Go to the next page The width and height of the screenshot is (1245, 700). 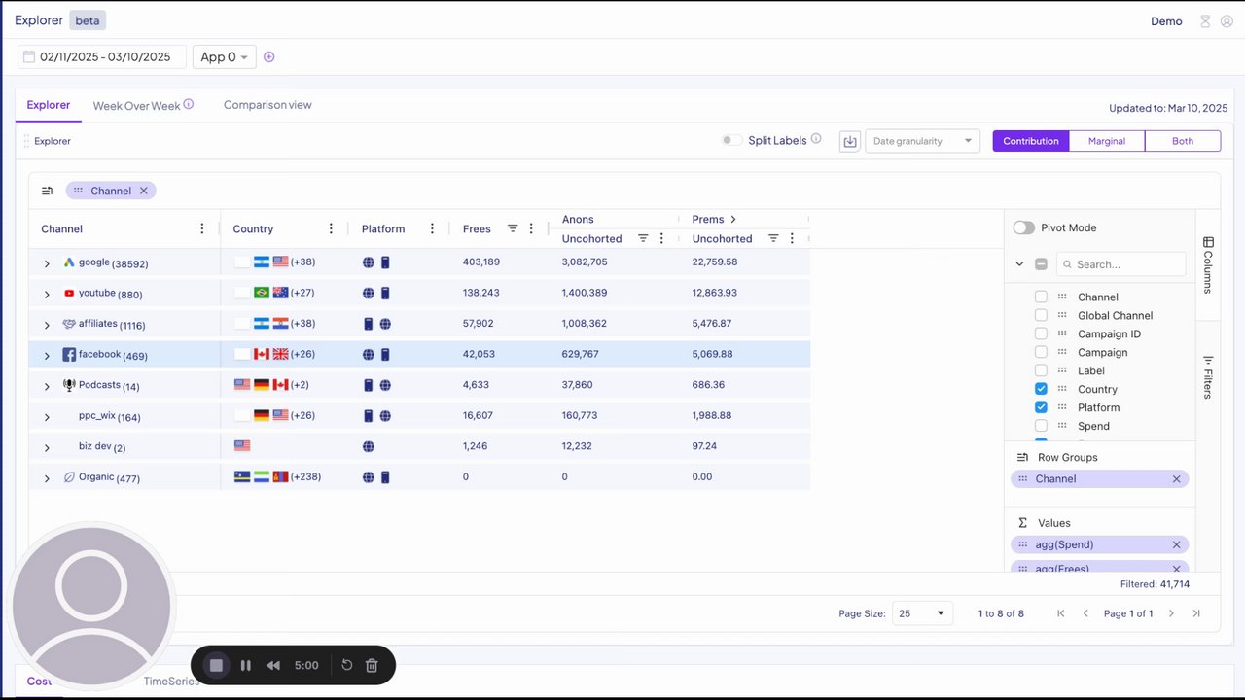tap(1171, 613)
